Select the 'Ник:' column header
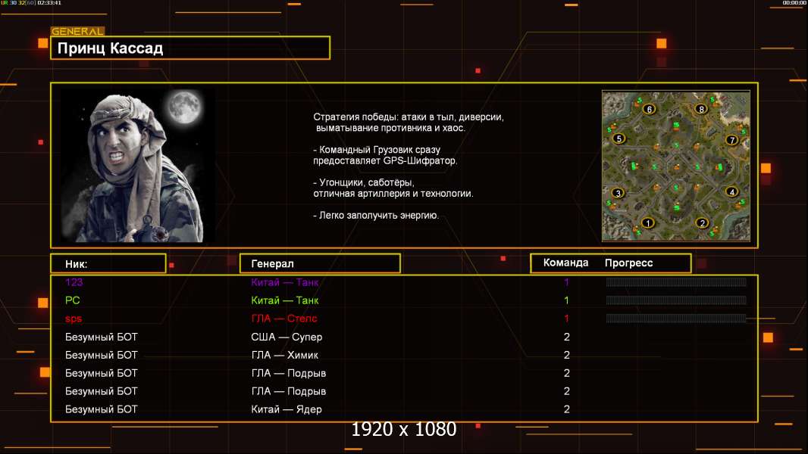The image size is (808, 454). point(108,263)
